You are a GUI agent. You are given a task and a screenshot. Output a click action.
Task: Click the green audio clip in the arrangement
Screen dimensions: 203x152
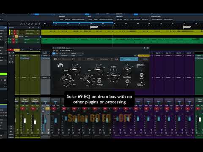click(122, 41)
